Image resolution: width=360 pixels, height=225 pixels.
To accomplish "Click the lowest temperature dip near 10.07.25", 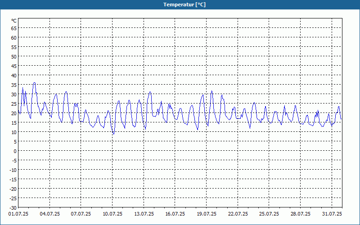I will pos(113,134).
